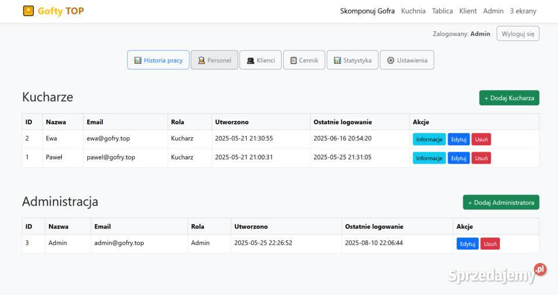Open Klient in the top navigation
This screenshot has height=295, width=558.
click(467, 11)
